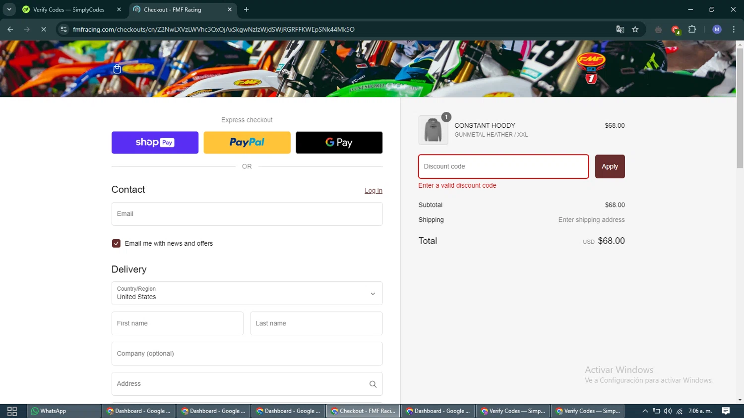This screenshot has width=744, height=418.
Task: Go back to the previous page
Action: click(10, 29)
